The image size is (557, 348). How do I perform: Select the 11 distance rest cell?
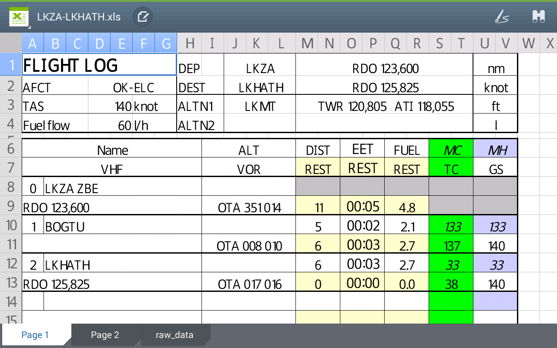[x=318, y=206]
